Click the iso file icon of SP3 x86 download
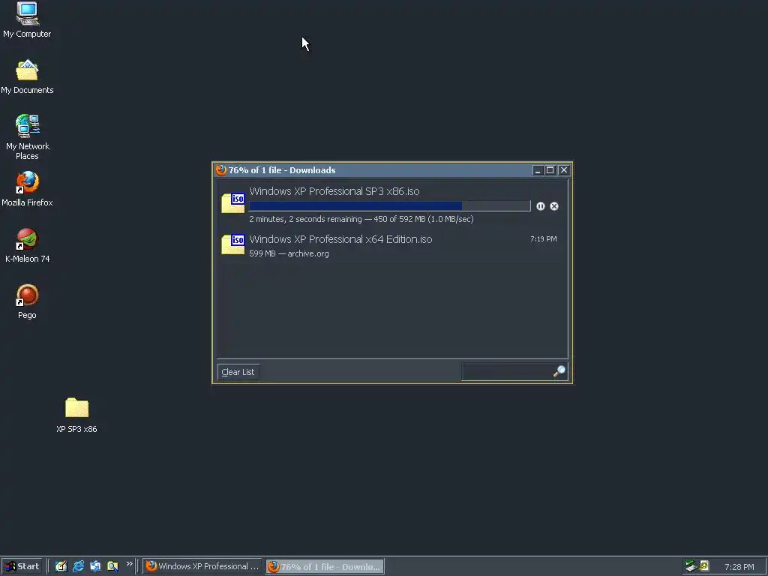Screen dimensions: 768x576 pos(233,202)
